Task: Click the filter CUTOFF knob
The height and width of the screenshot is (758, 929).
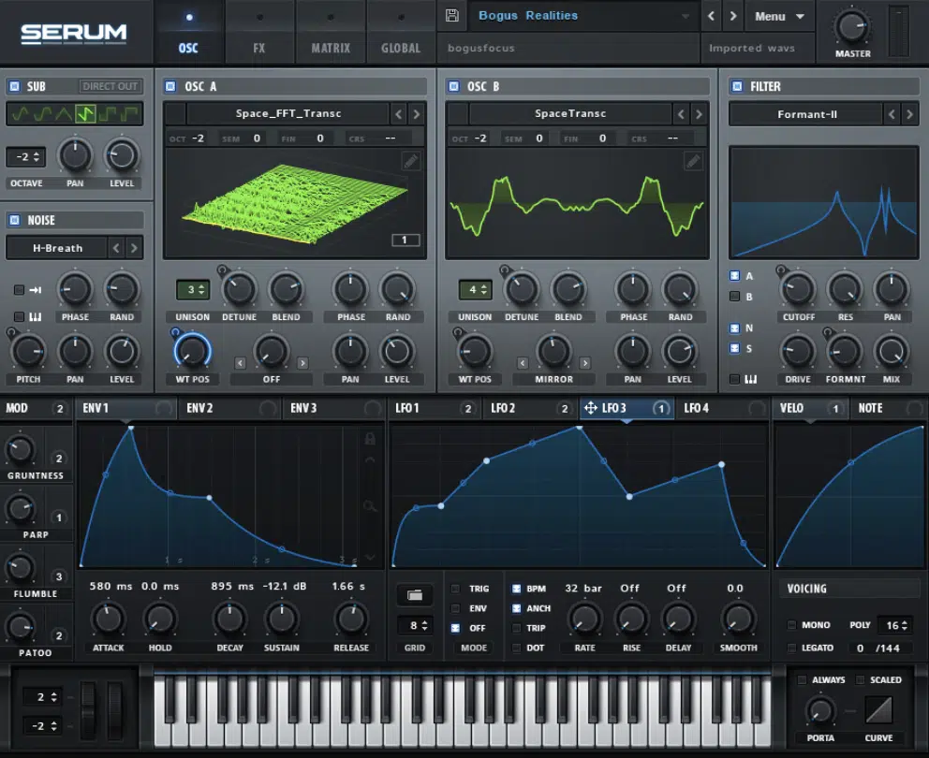Action: point(798,289)
